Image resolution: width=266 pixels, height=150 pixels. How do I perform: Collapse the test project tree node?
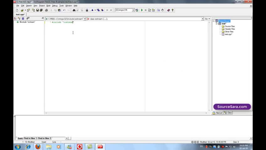coord(217,24)
